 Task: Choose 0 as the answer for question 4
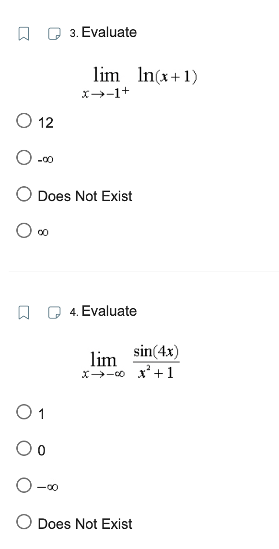[x=23, y=450]
